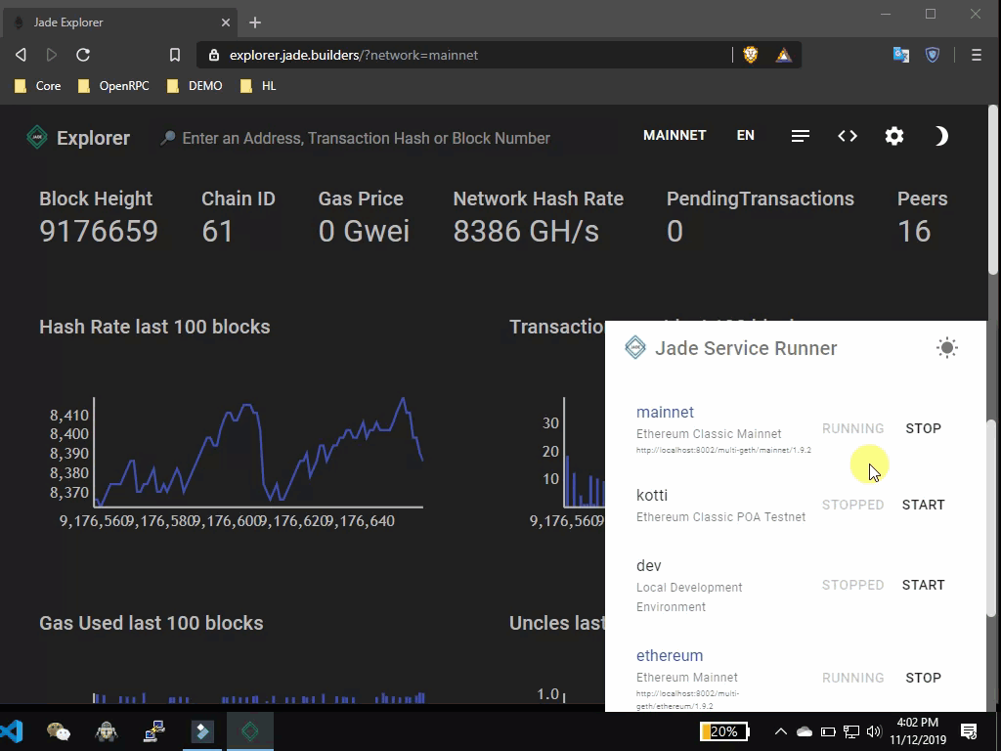Click the volume speaker tray icon
This screenshot has width=1001, height=751.
pyautogui.click(x=875, y=731)
